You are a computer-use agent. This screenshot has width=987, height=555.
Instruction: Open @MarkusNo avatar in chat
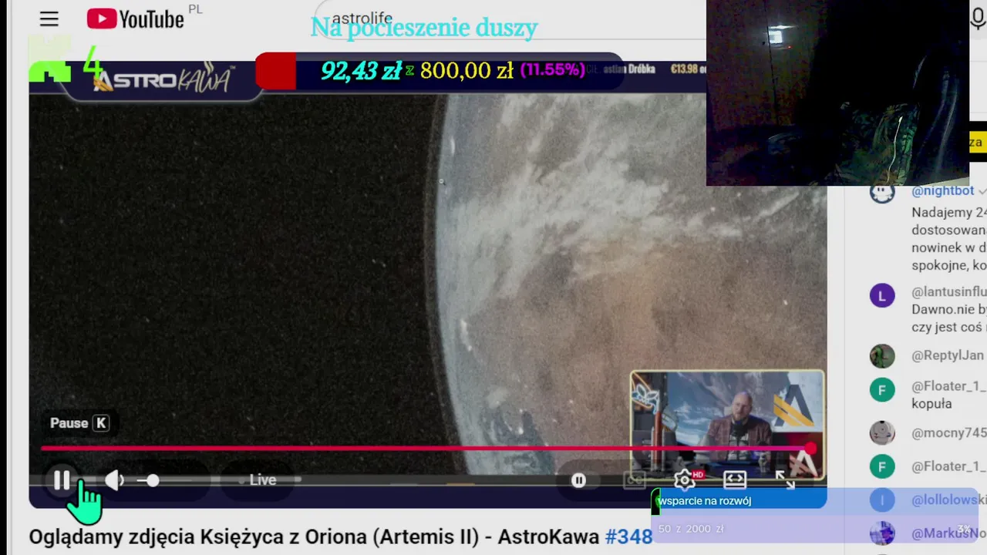click(882, 533)
